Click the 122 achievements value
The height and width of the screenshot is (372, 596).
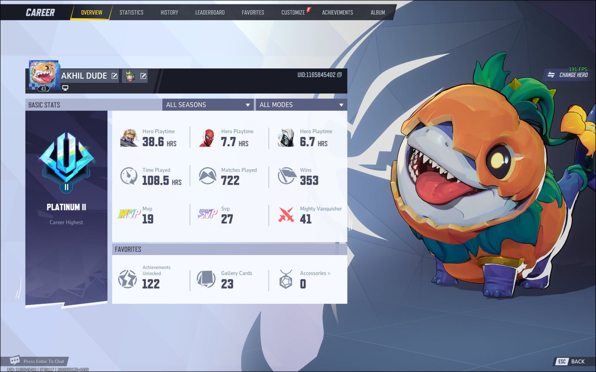(x=151, y=284)
